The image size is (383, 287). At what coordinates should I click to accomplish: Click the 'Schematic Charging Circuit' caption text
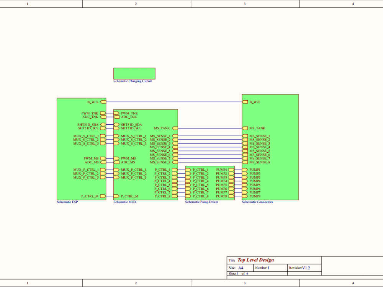coord(133,81)
